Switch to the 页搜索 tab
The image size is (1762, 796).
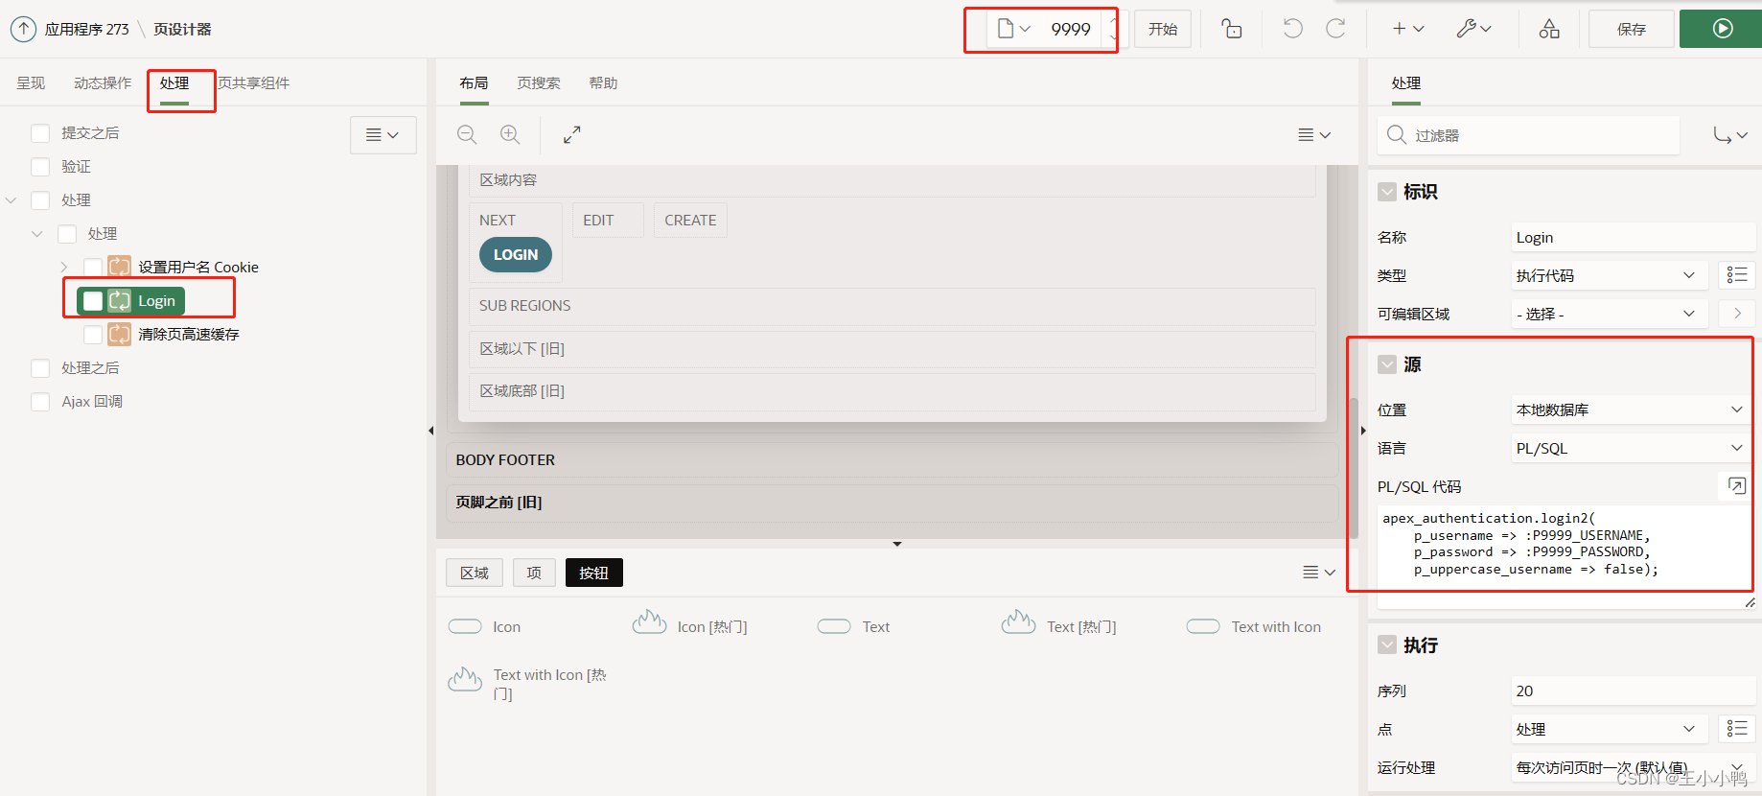(539, 83)
